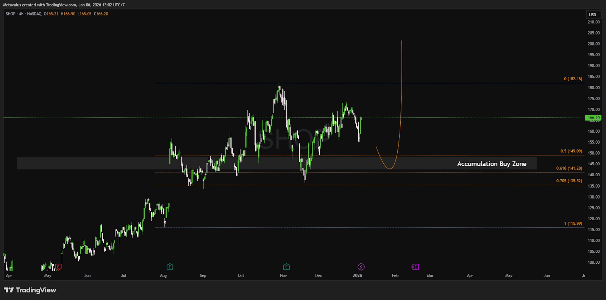Click the green earnings icon at November
This screenshot has height=300, width=606.
click(286, 267)
